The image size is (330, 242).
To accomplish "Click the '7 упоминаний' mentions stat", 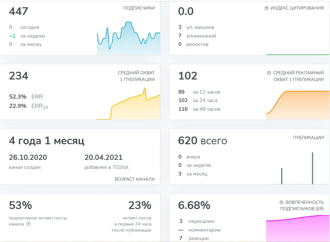I will click(x=197, y=36).
